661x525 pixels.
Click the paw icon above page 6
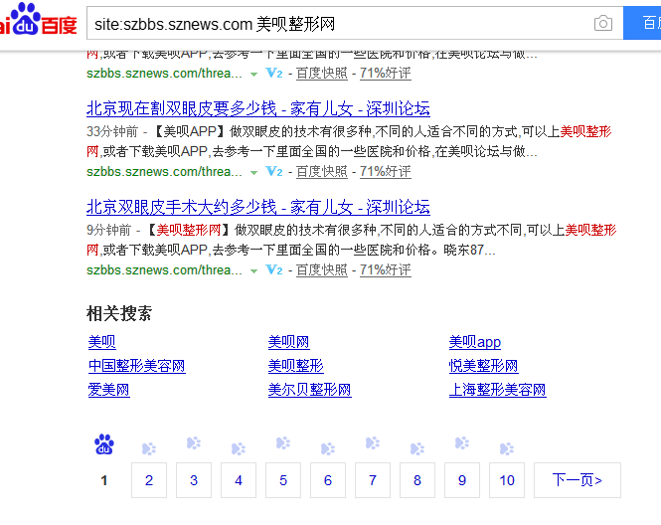328,448
